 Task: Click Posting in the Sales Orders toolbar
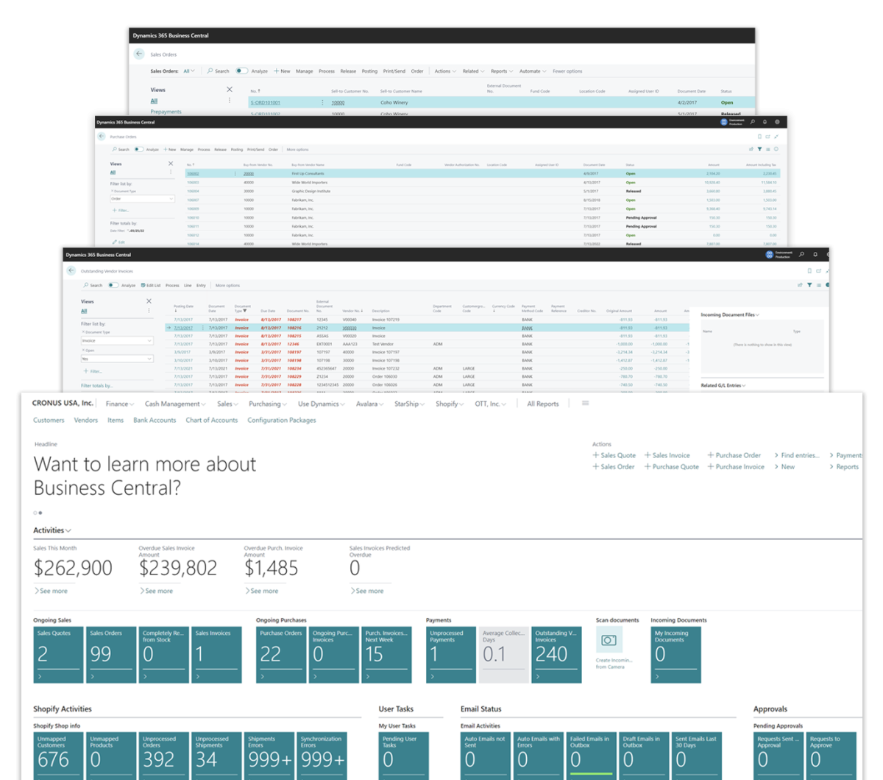369,71
